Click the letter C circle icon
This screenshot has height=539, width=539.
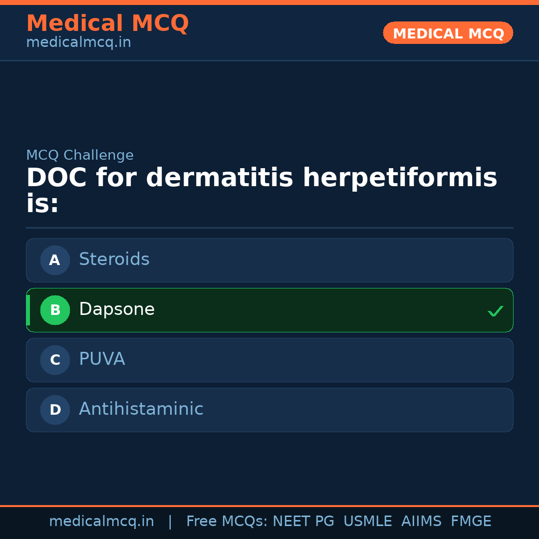click(55, 360)
